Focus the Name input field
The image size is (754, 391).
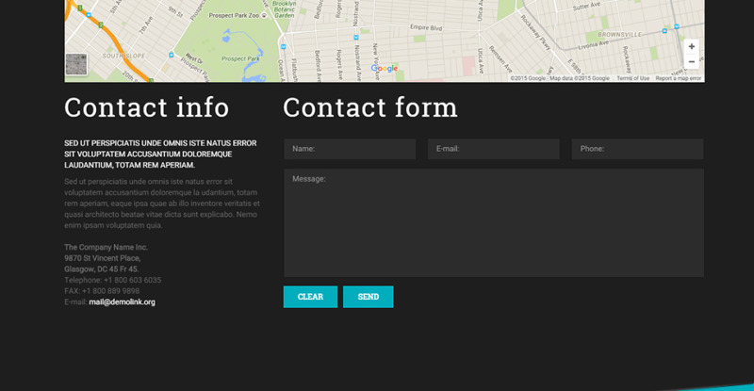[x=350, y=149]
